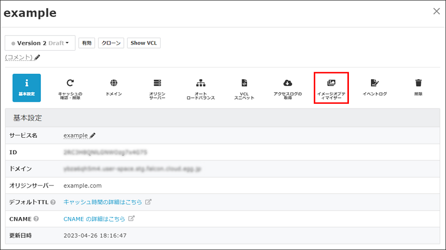This screenshot has width=446, height=250.
Task: Click pencil icon next to service name example
Action: (x=93, y=135)
